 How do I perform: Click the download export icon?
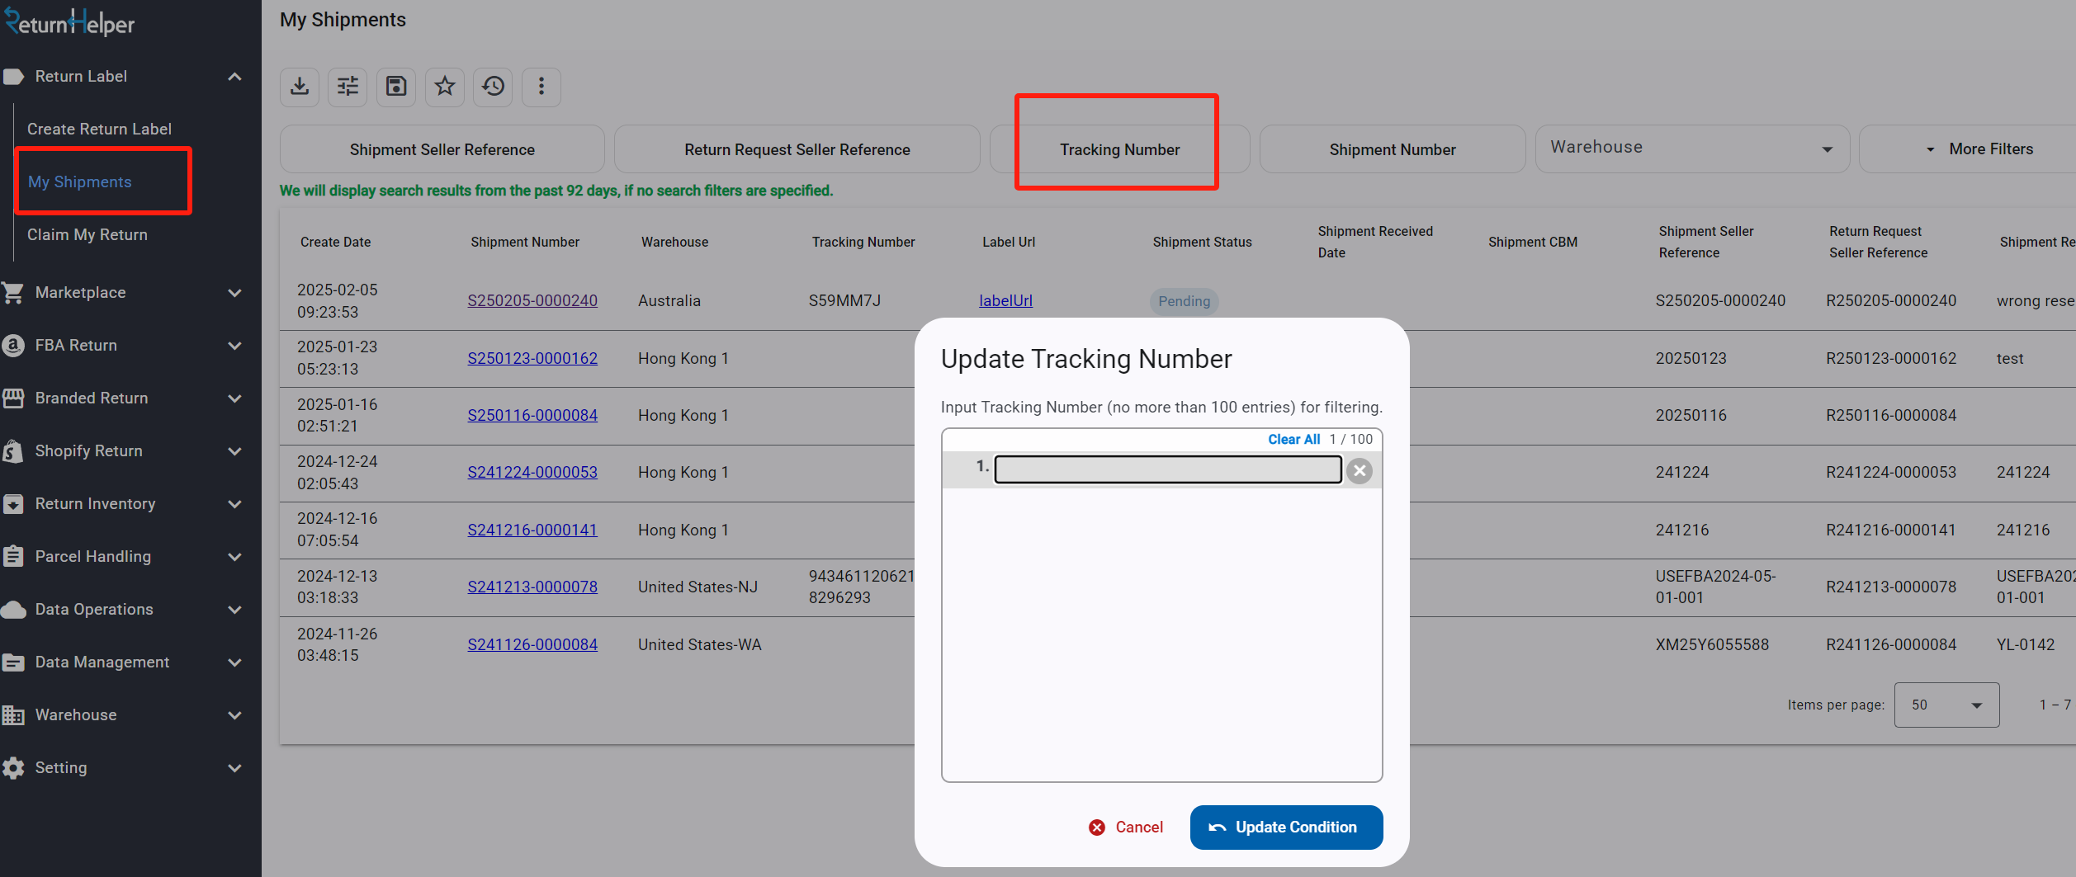(300, 87)
